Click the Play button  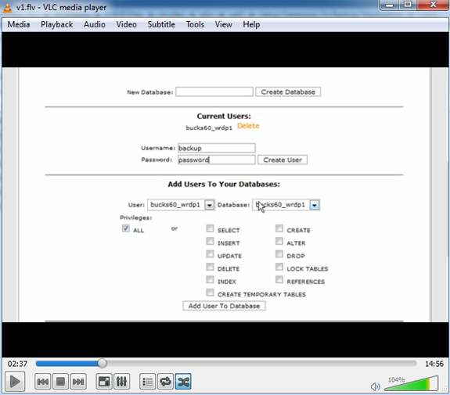click(15, 381)
